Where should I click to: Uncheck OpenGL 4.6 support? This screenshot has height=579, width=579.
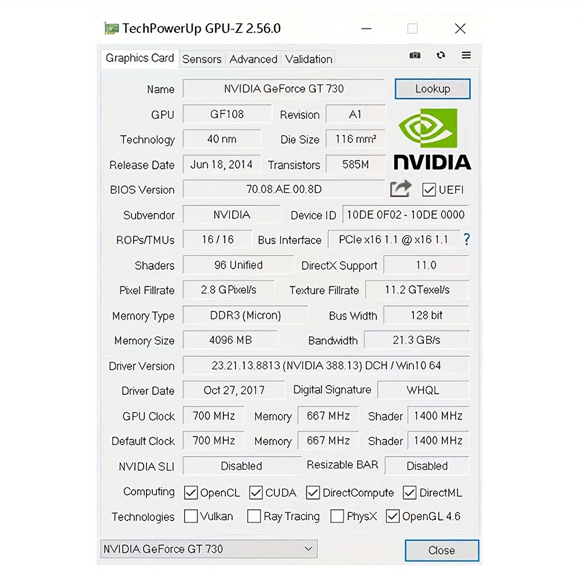(x=394, y=516)
